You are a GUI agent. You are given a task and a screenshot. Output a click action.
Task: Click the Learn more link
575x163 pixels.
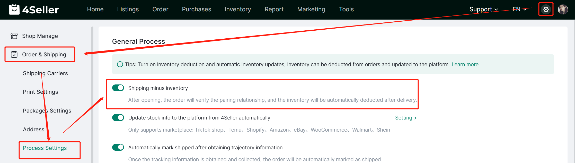[x=465, y=64]
